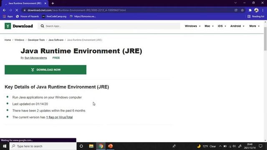This screenshot has width=267, height=150.
Task: Click the taskbar search box
Action: coord(43,146)
